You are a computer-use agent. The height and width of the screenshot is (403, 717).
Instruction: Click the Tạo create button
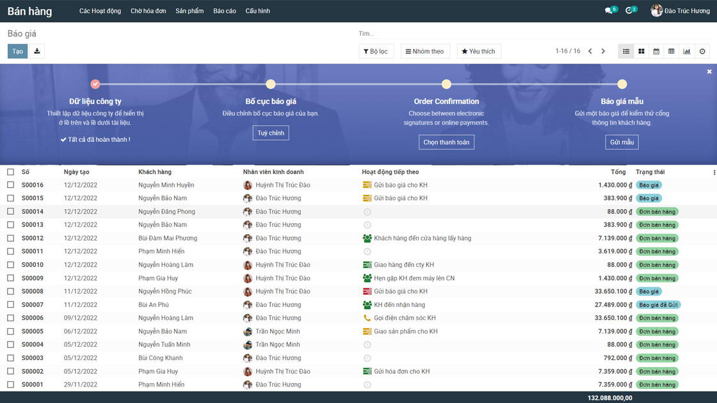point(17,51)
